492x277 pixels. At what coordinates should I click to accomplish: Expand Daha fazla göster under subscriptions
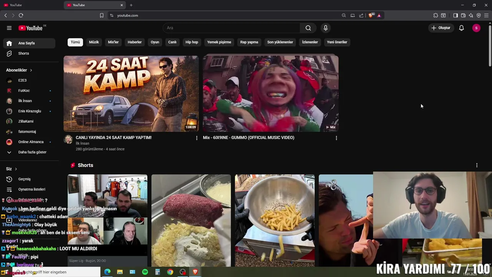point(29,152)
